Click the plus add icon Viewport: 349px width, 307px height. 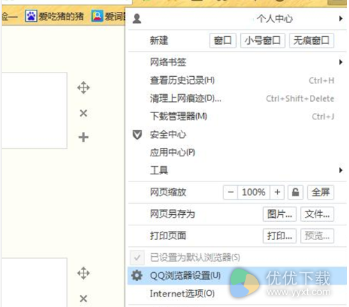click(x=84, y=137)
